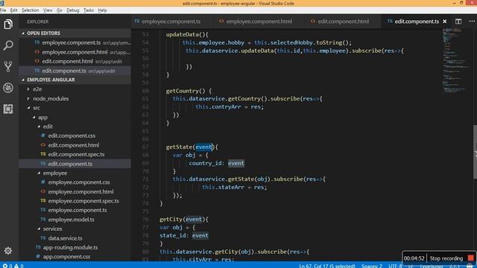The width and height of the screenshot is (477, 268).
Task: Click the getCountry() method name in code
Action: click(x=186, y=91)
